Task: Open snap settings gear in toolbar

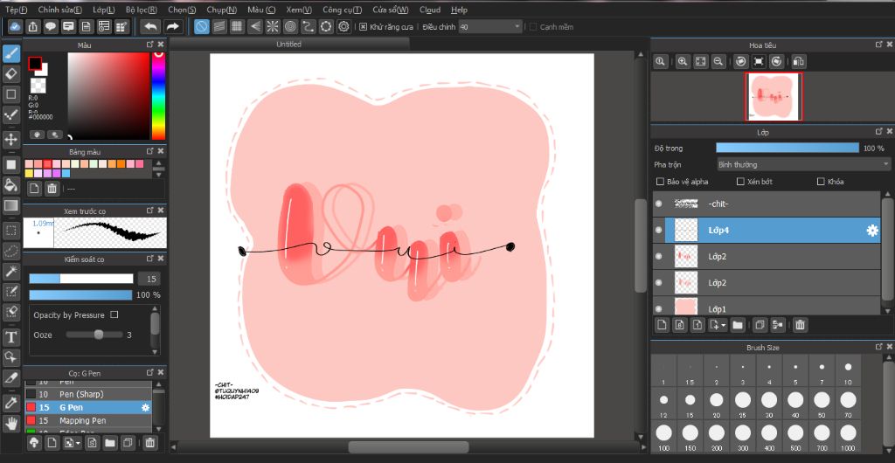Action: (x=343, y=27)
